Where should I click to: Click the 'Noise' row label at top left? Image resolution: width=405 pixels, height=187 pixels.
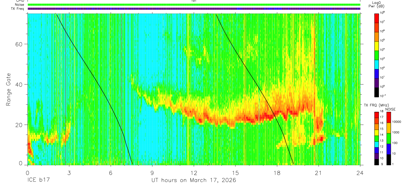pyautogui.click(x=19, y=5)
